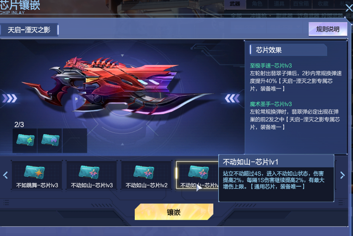Show more chips with right arrow
Image resolution: width=353 pixels, height=236 pixels.
342,175
